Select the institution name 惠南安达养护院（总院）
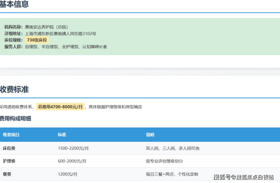280x183 pixels. 47,27
